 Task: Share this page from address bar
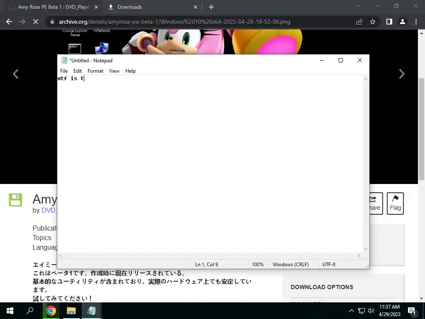(359, 22)
